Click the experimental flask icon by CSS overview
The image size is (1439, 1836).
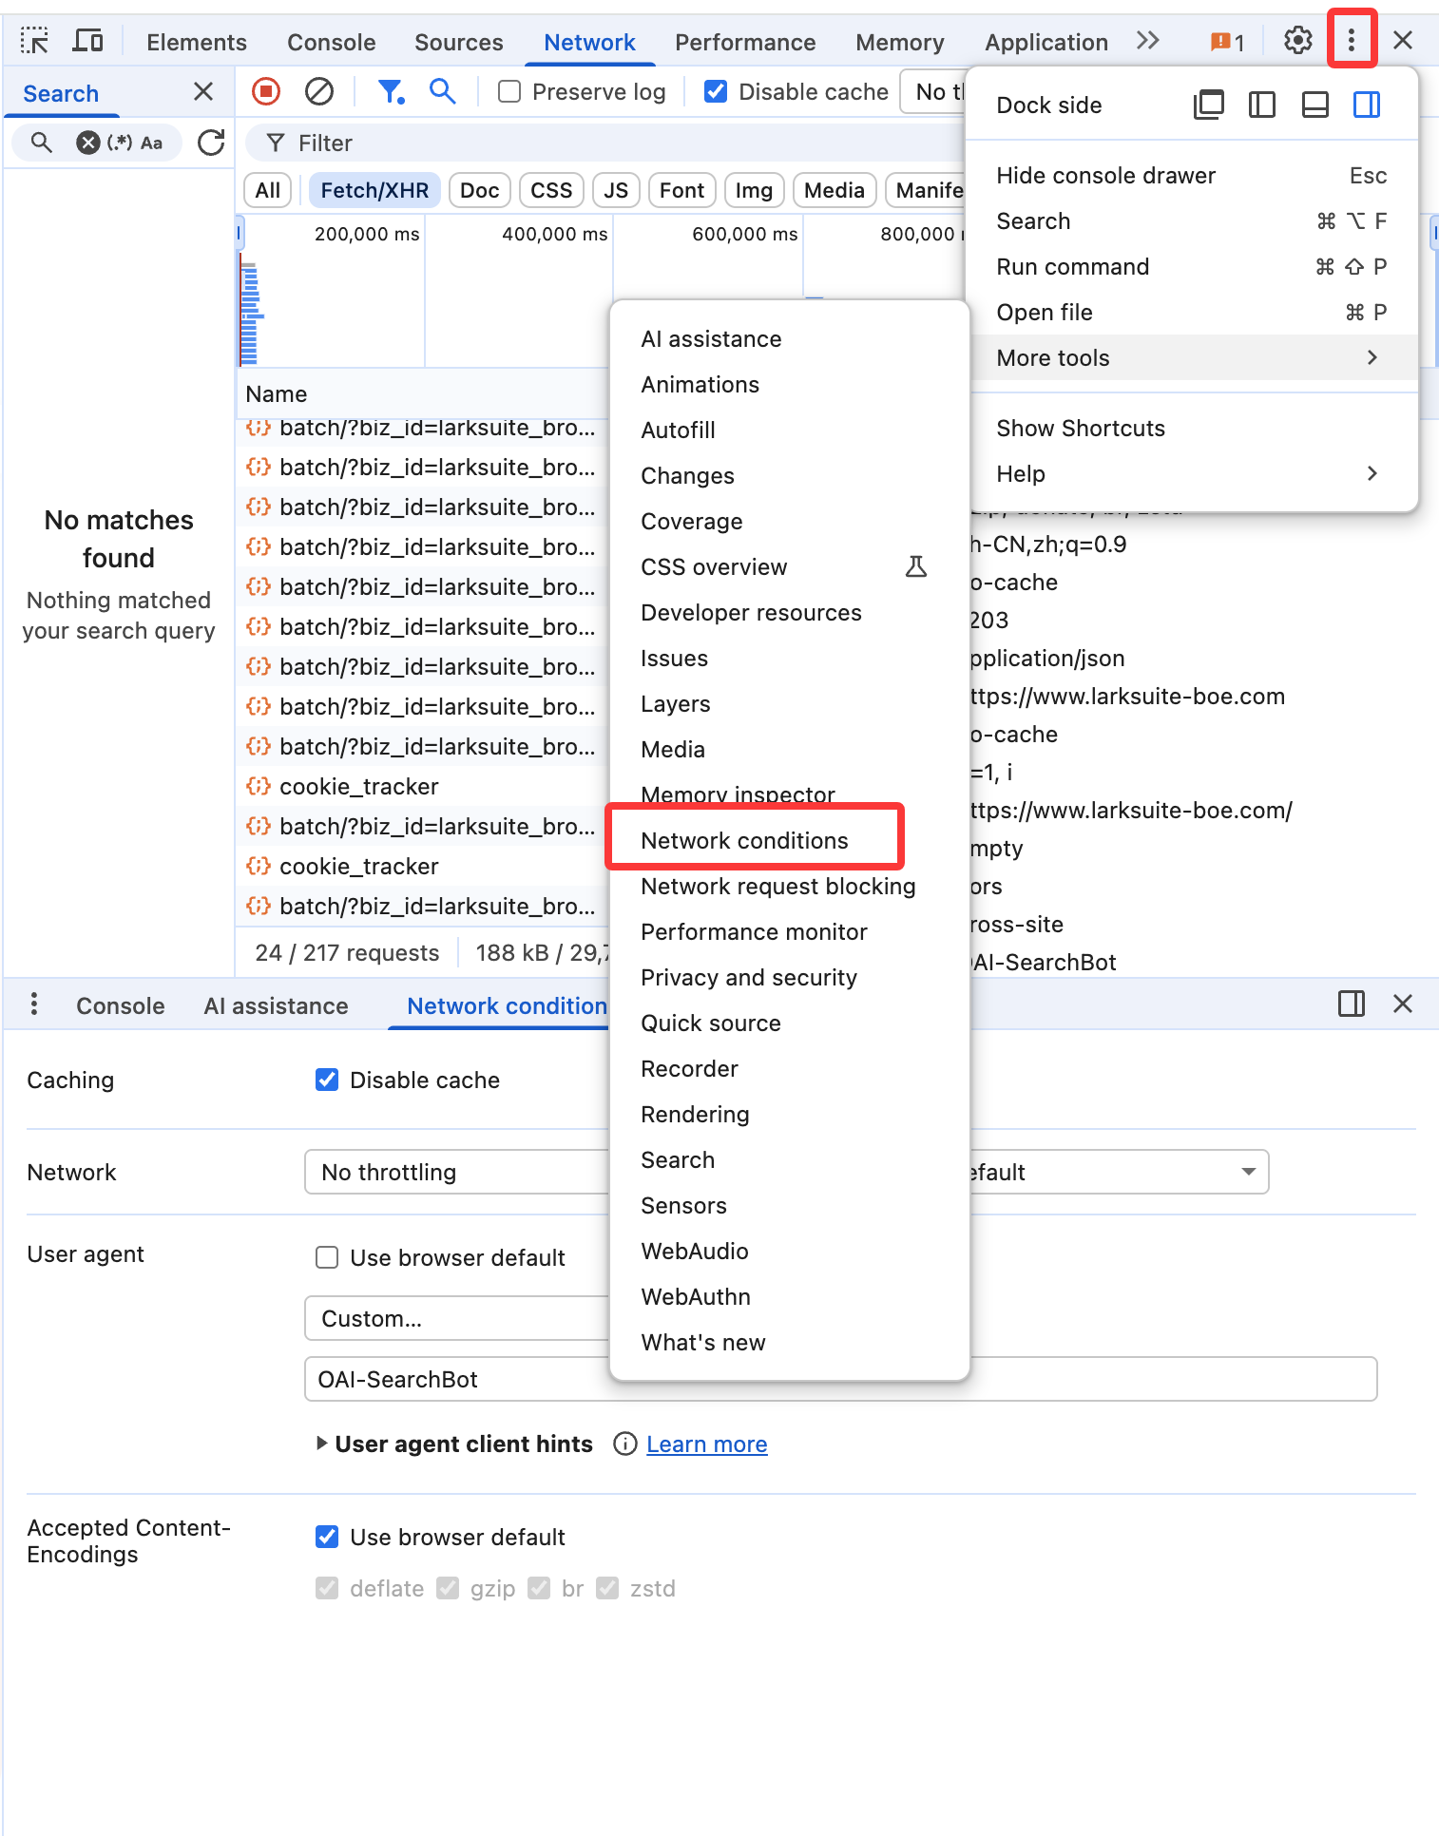click(916, 567)
